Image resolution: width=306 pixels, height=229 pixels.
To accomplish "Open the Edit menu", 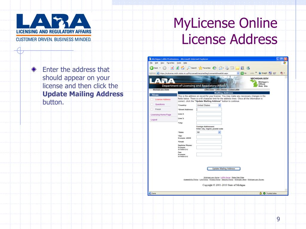I will 157,63.
